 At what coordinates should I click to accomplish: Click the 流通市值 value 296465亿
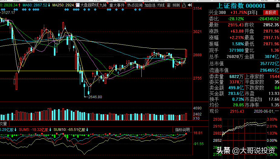tap(269, 70)
